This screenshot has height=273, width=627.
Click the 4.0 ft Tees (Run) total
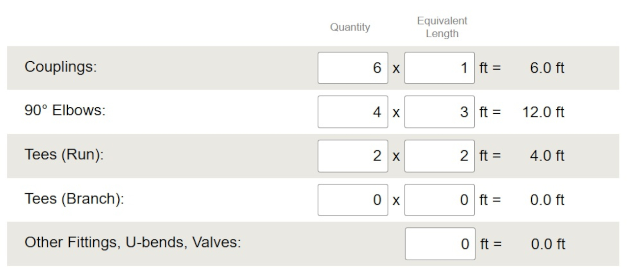pos(547,156)
